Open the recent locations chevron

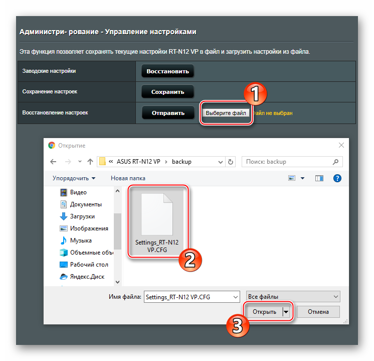pos(80,162)
